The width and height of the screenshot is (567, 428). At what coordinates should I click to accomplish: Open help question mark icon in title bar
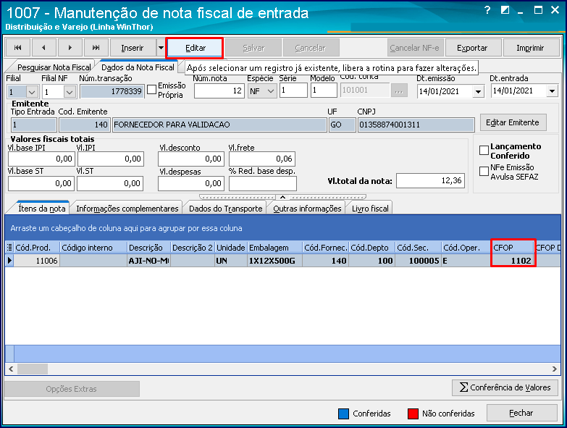coord(487,10)
